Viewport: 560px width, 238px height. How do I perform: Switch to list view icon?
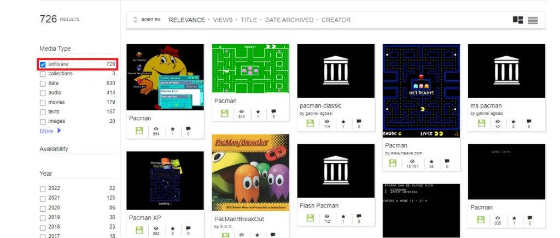coord(533,20)
